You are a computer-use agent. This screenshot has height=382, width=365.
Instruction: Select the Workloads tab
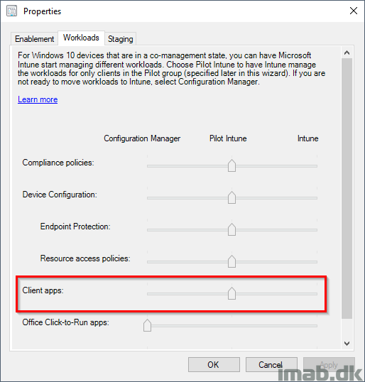pyautogui.click(x=81, y=38)
